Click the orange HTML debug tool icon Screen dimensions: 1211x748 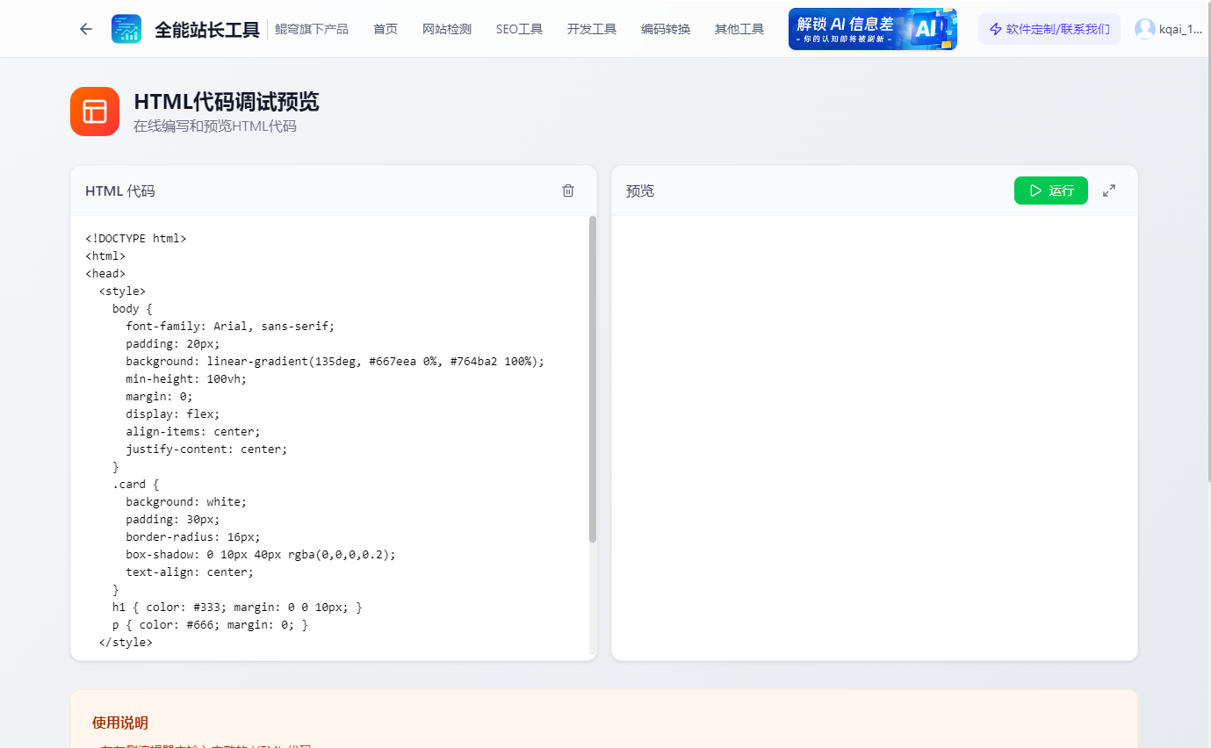click(x=94, y=111)
